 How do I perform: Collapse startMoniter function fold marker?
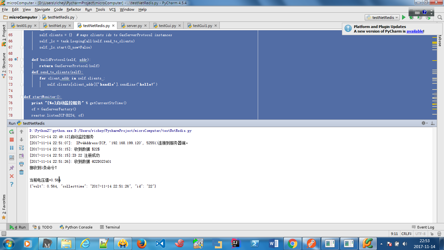tap(22, 97)
